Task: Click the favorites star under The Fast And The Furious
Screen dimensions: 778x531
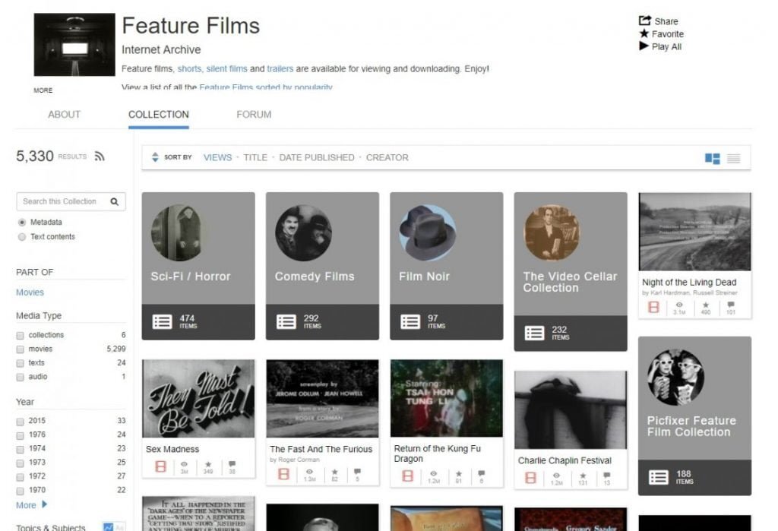Action: 334,472
